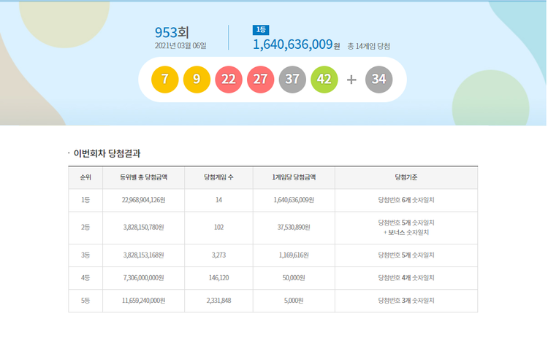Click the plus sign before the bonus ball
The width and height of the screenshot is (548, 362).
click(351, 80)
